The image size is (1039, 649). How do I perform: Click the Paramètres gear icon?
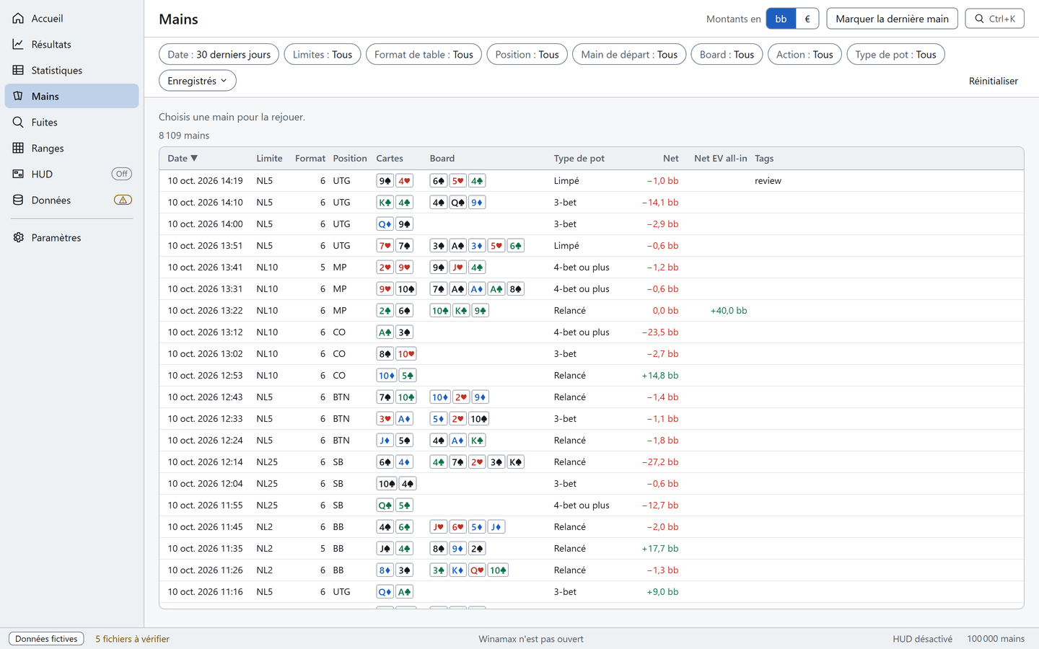click(18, 237)
